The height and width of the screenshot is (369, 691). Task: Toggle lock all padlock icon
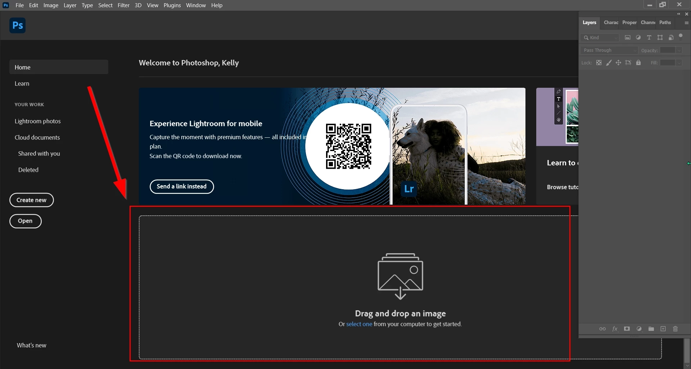(638, 63)
